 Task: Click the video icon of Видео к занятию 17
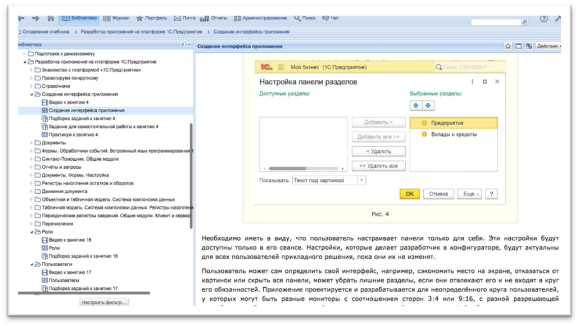coord(45,272)
